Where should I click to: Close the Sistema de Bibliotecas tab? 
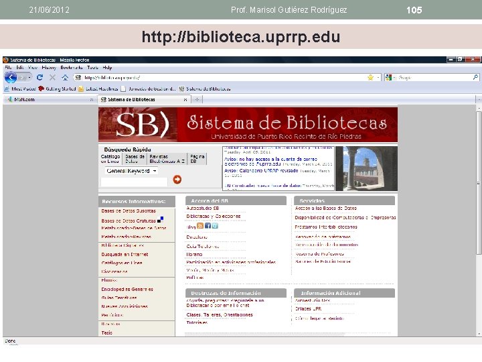[x=185, y=100]
